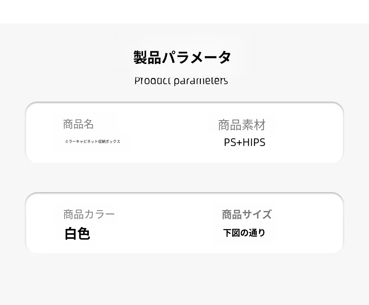This screenshot has width=369, height=305.
Task: Click the 色 character in the color value
Action: click(84, 234)
